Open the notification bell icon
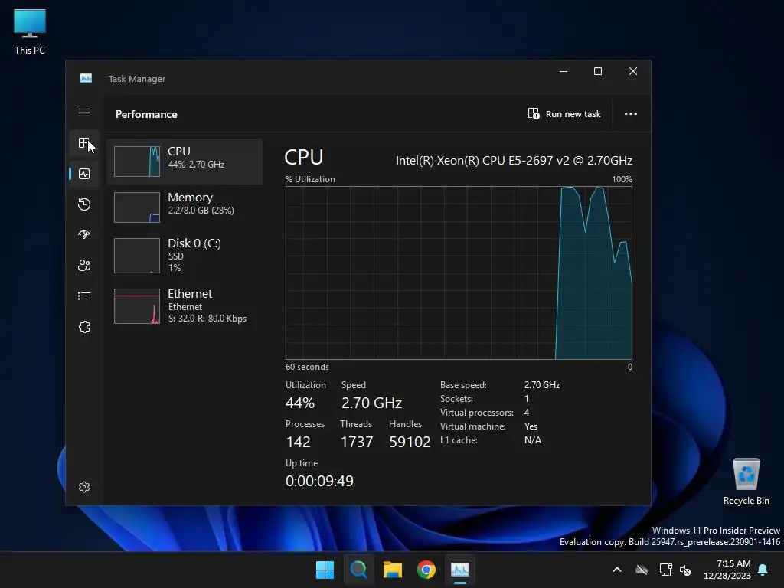 [x=763, y=570]
